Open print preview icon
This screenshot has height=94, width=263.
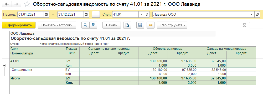coord(127,25)
